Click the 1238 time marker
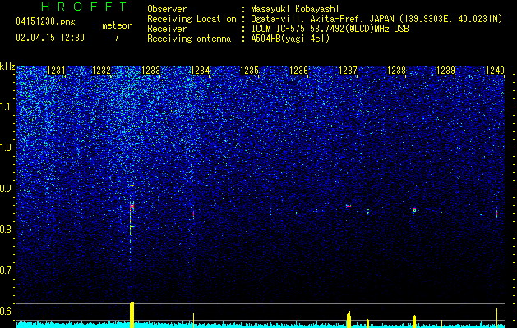The image size is (517, 328). 396,71
